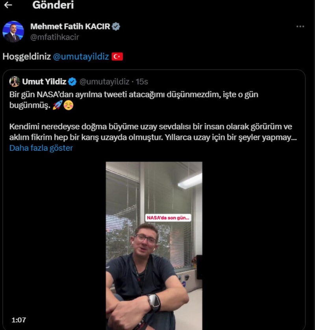The width and height of the screenshot is (315, 330).
Task: Visit the @mfatihkacir handle link
Action: 54,37
